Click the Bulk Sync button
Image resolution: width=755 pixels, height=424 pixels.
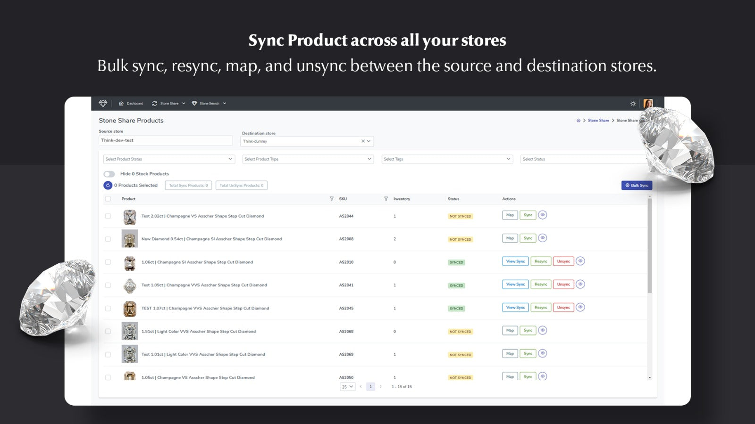point(637,185)
